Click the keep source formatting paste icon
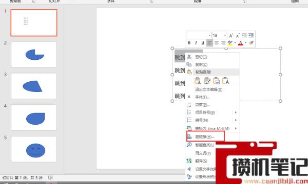 [x=207, y=80]
